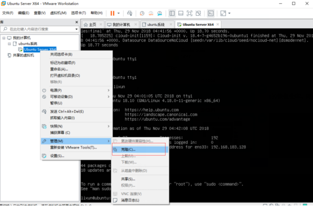Open the 选项卡(T) menu

tap(79, 13)
